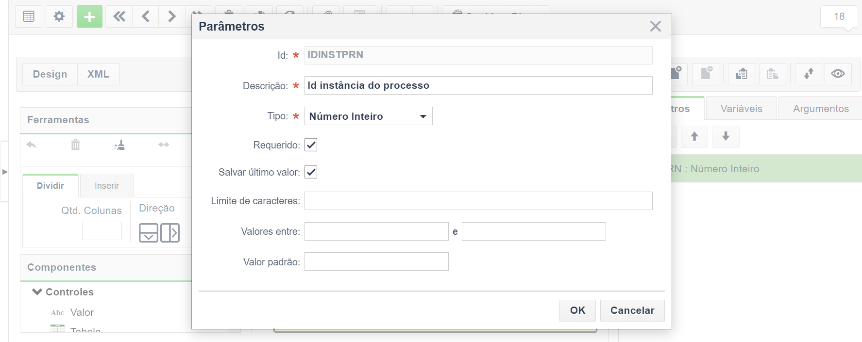
Task: Click the green plus add button
Action: (89, 16)
